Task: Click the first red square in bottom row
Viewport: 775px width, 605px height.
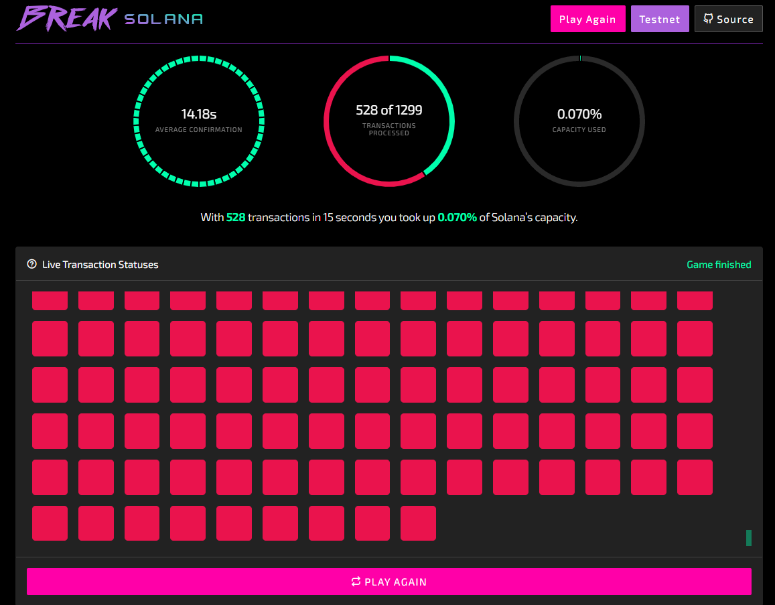Action: tap(50, 523)
